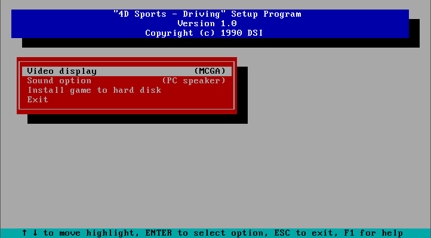The image size is (431, 238).
Task: Click the Version 1.0 text line
Action: pos(207,24)
